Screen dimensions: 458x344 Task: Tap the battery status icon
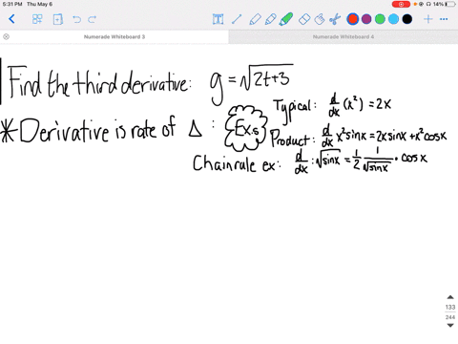(450, 4)
